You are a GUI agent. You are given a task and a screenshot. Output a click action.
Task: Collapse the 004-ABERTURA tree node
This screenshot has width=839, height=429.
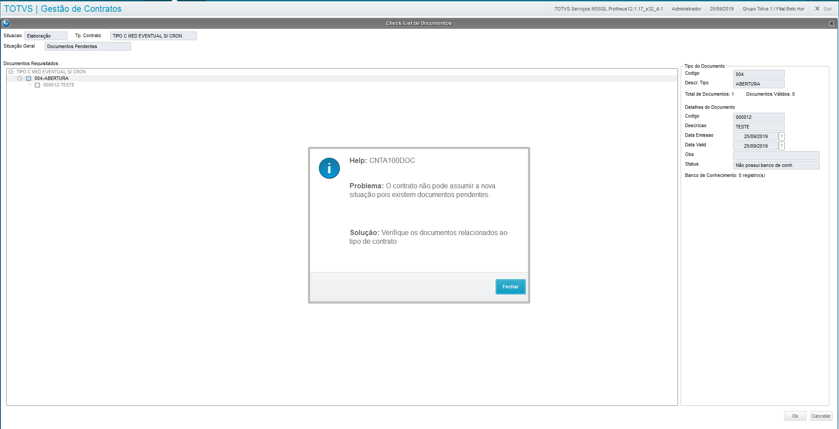pos(19,78)
